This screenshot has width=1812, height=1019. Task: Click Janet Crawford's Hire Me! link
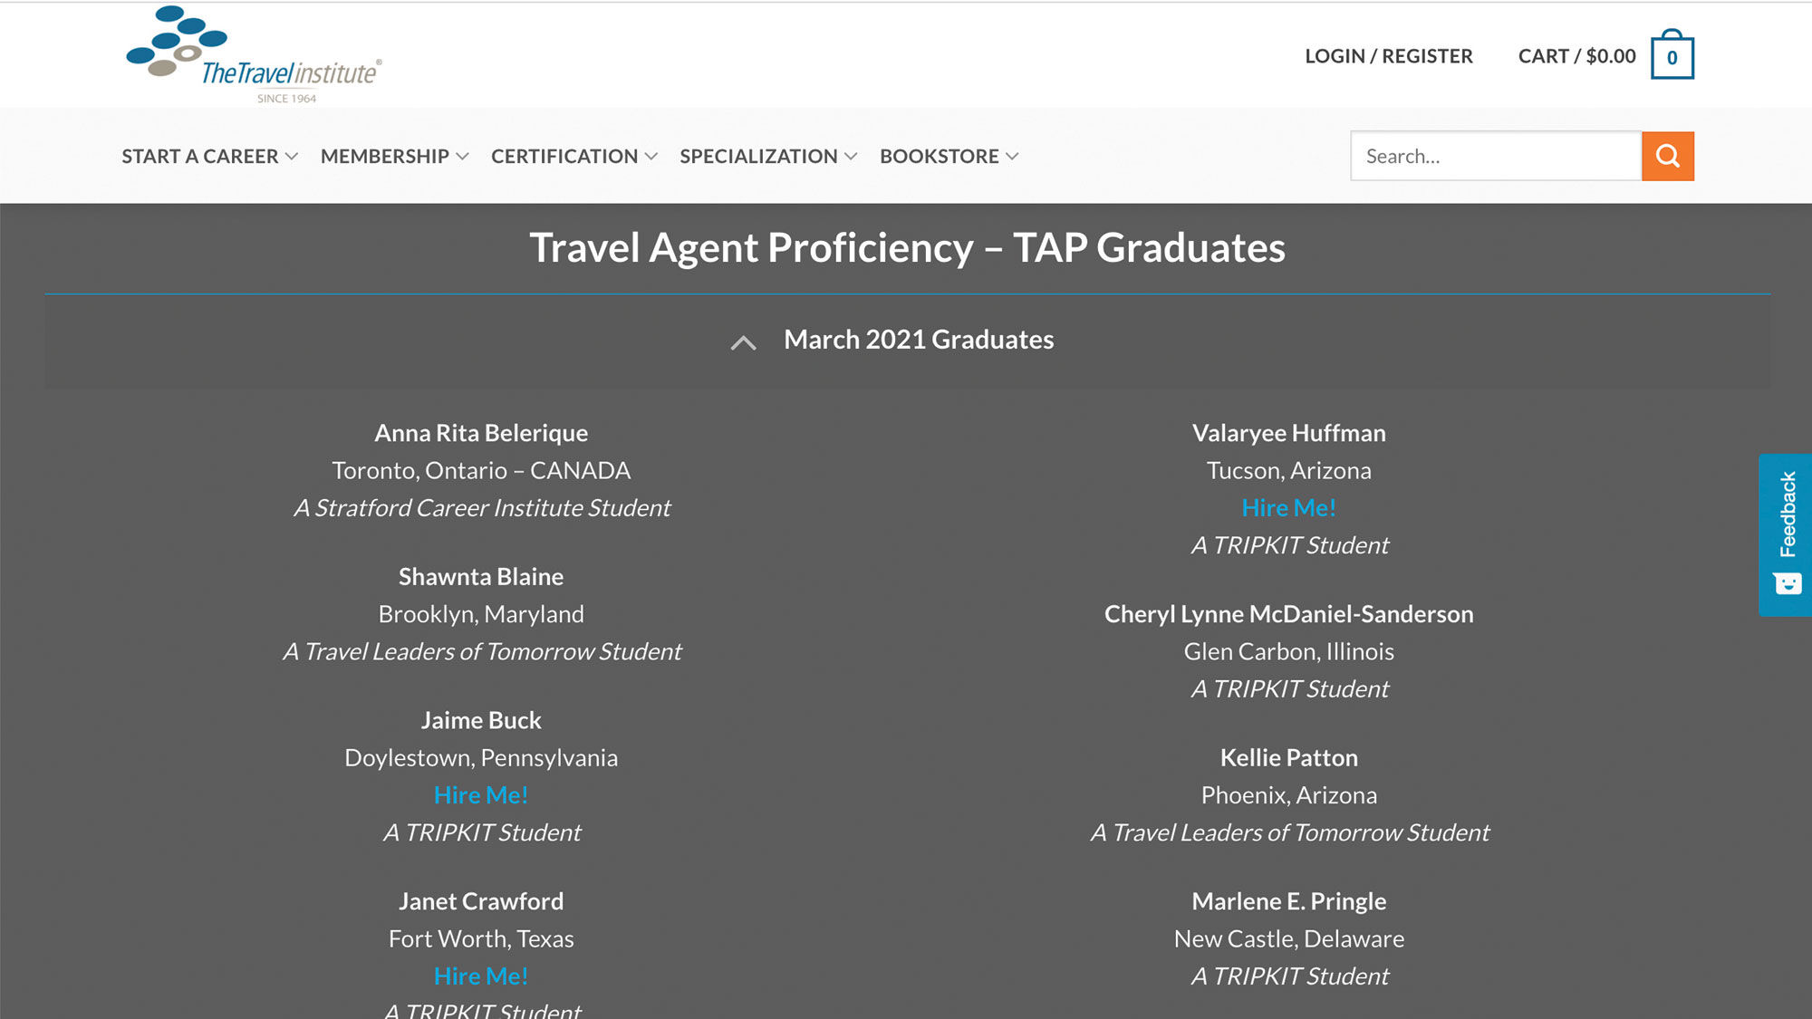pos(481,976)
